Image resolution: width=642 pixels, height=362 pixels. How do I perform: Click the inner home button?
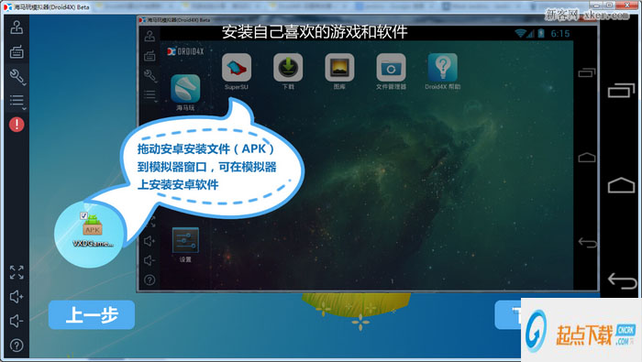[x=587, y=158]
